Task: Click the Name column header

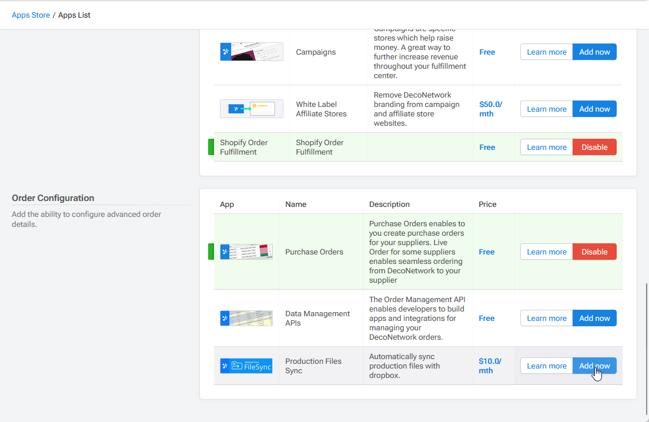Action: coord(296,205)
